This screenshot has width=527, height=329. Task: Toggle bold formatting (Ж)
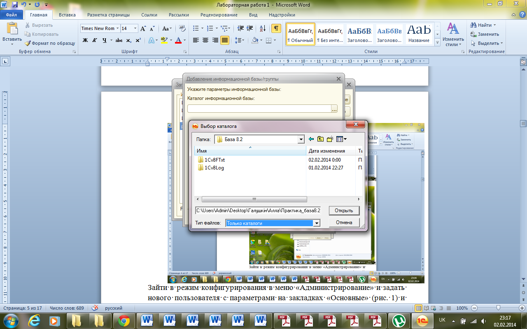[85, 40]
